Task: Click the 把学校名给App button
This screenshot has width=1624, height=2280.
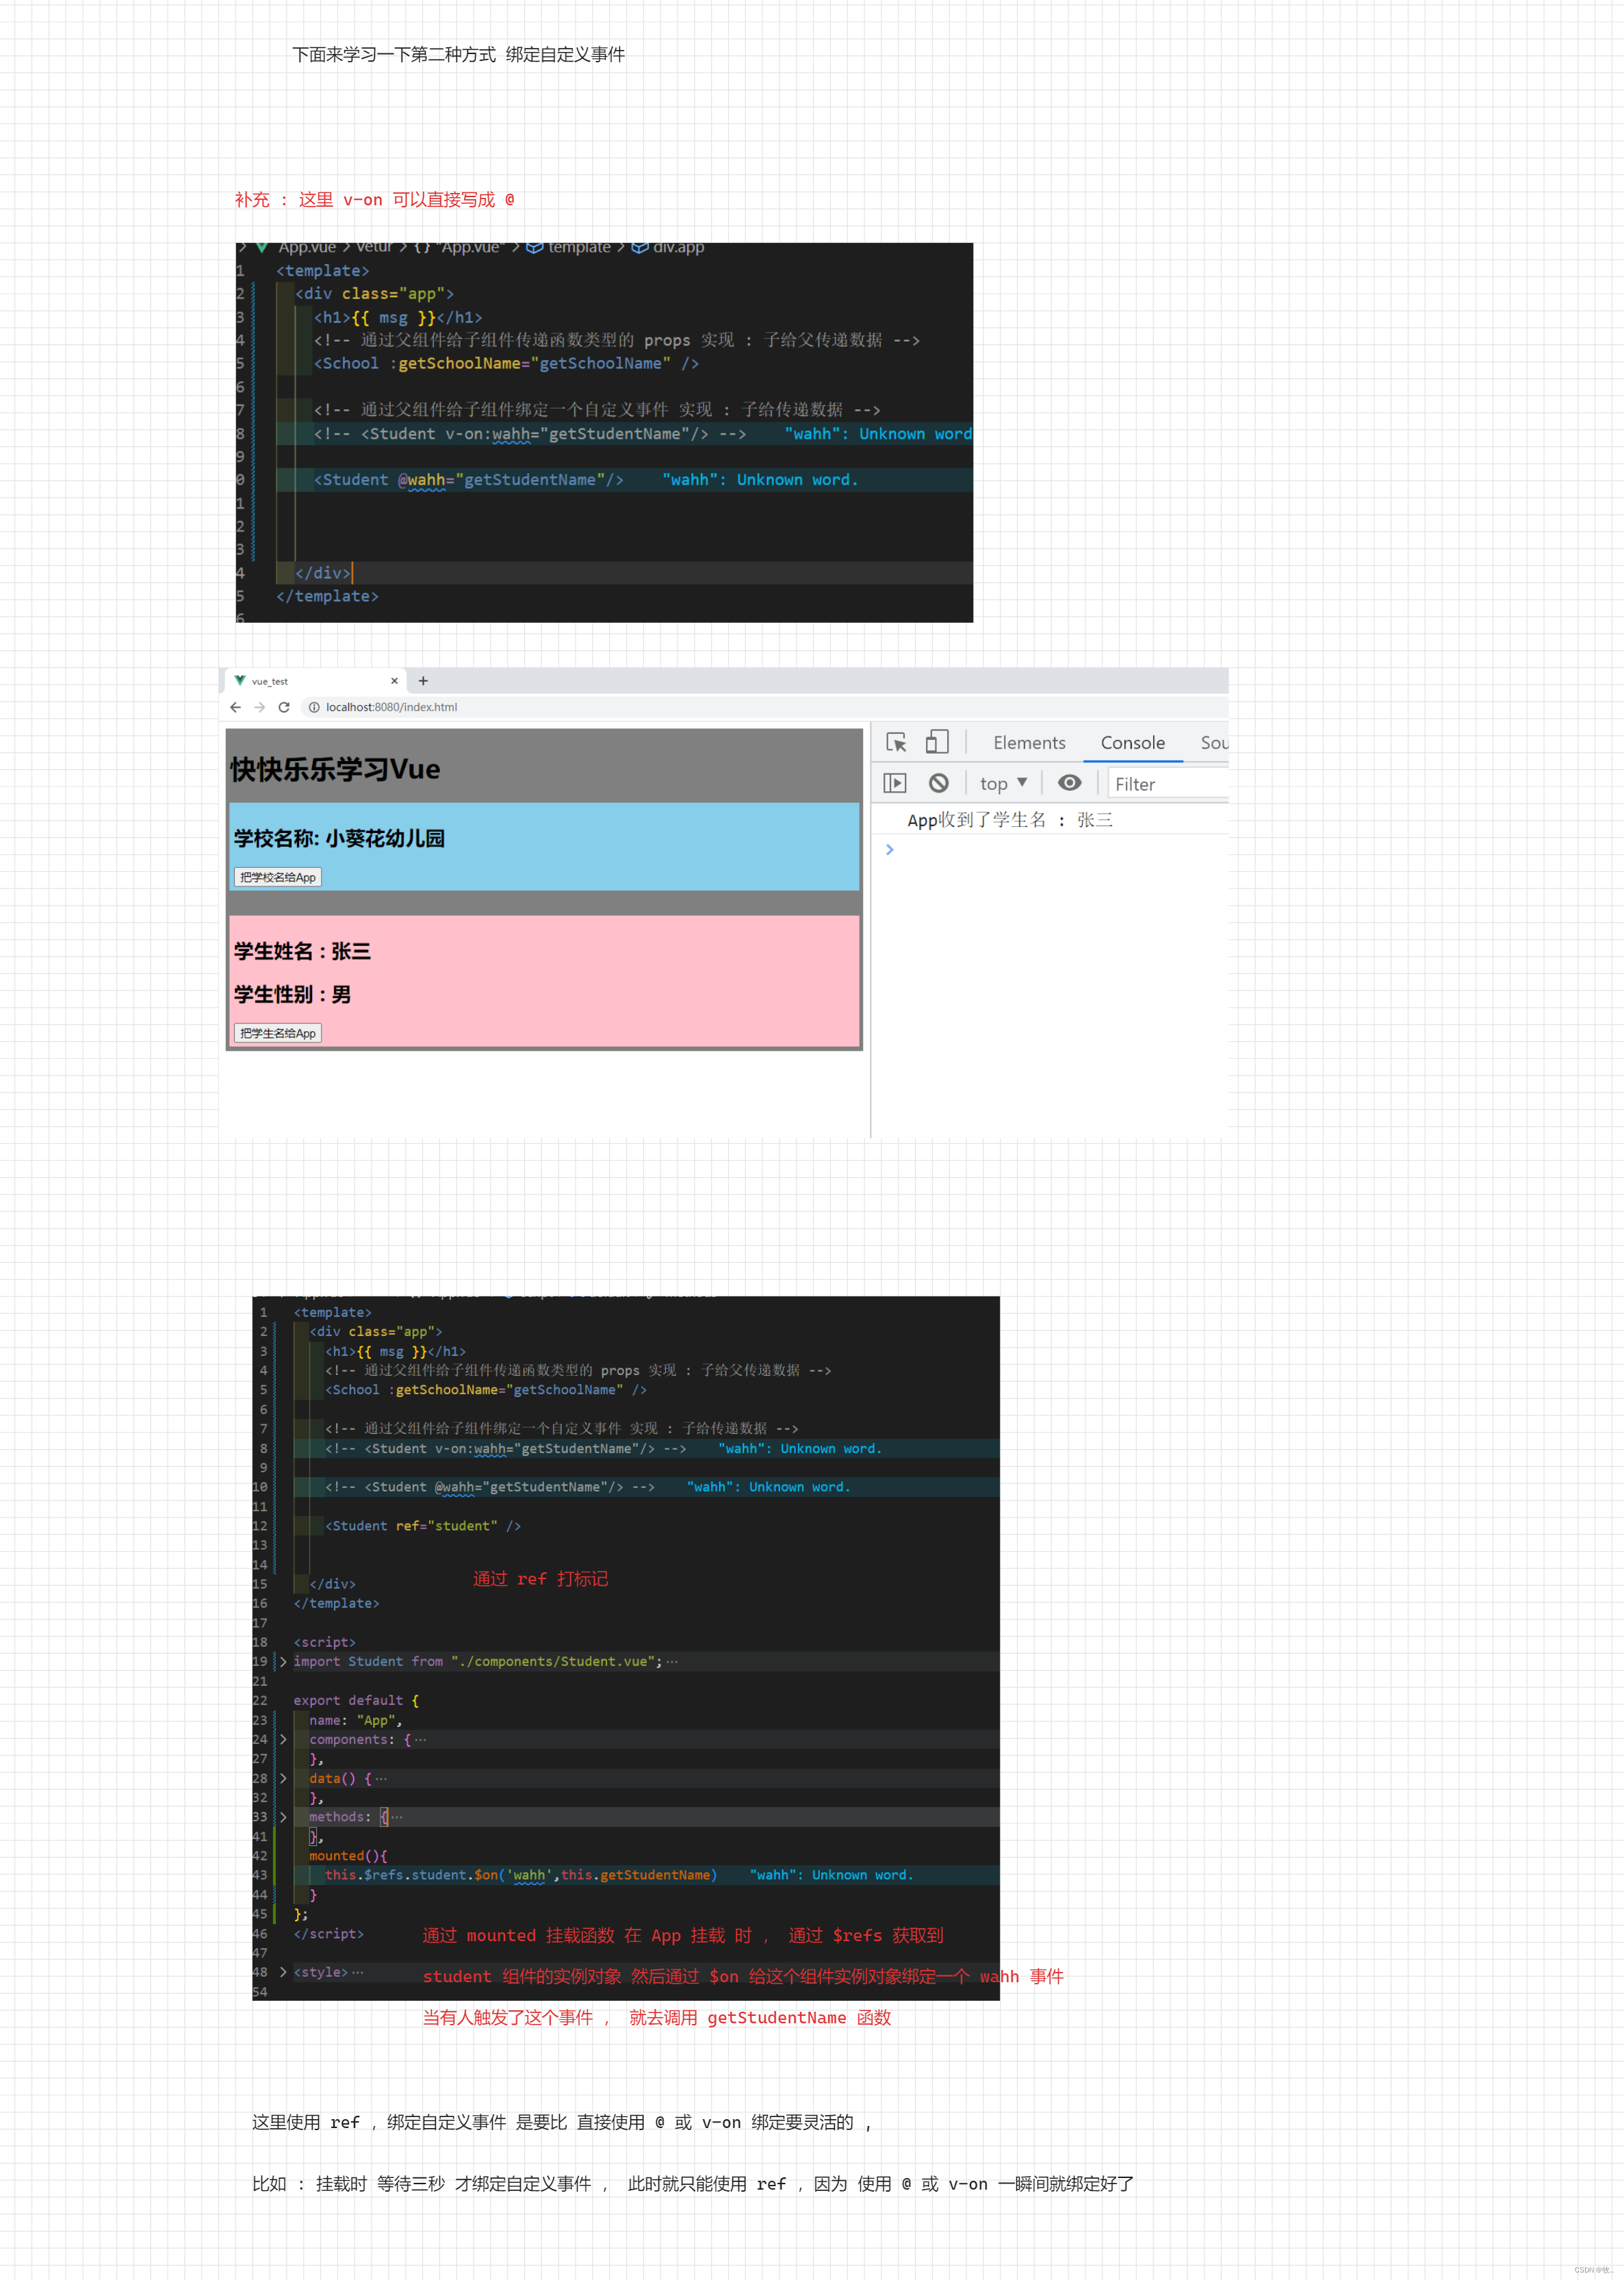Action: click(278, 877)
